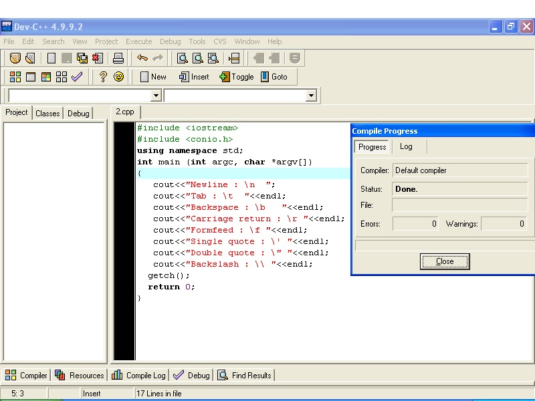Click the Save All icon
Screen dimensions: 535x401
coord(82,58)
